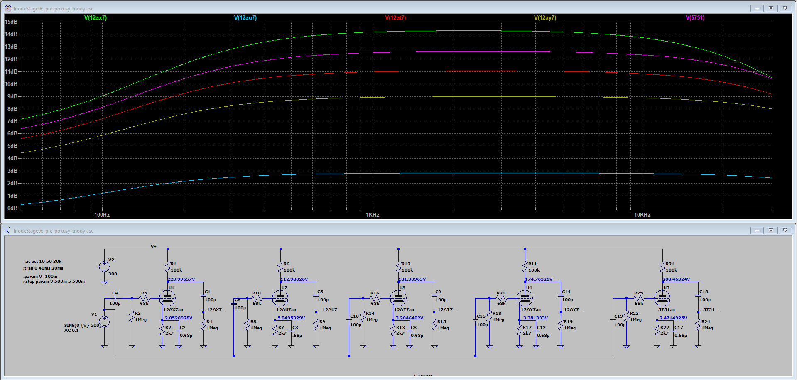Click the SINE(0 {V} 500) source value
Viewport: 797px width, 380px height.
pos(82,326)
